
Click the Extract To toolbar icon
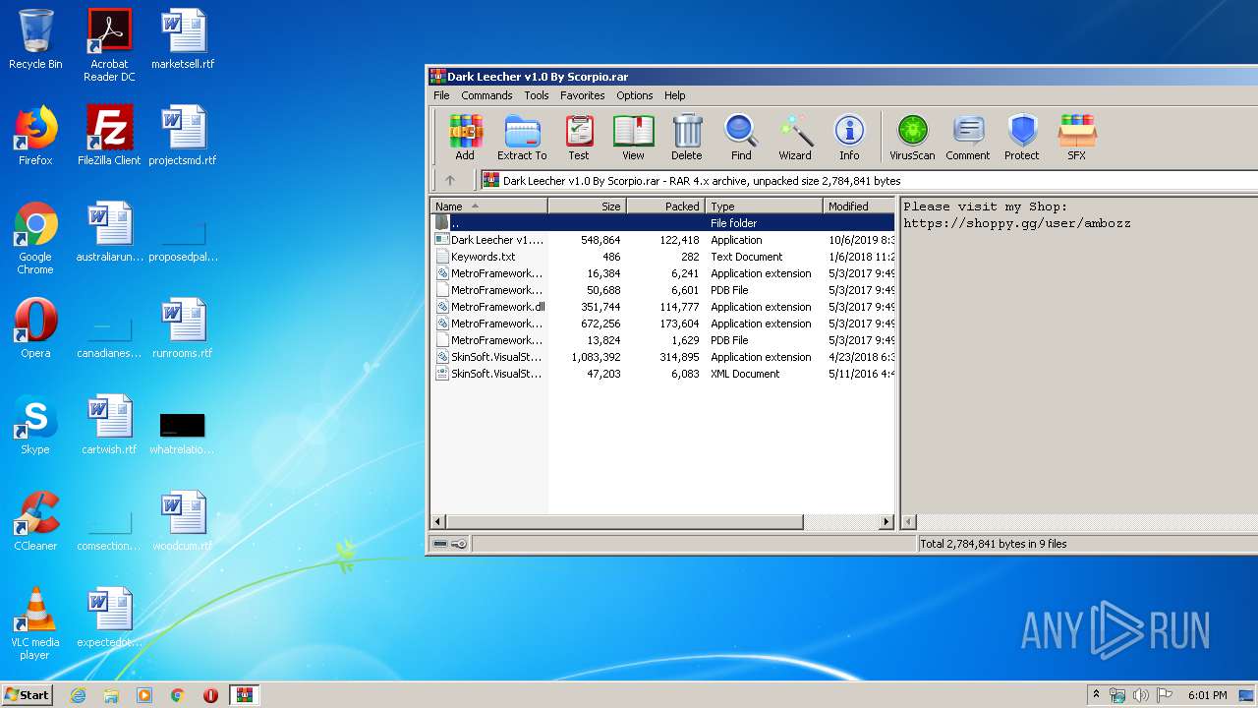tap(522, 138)
